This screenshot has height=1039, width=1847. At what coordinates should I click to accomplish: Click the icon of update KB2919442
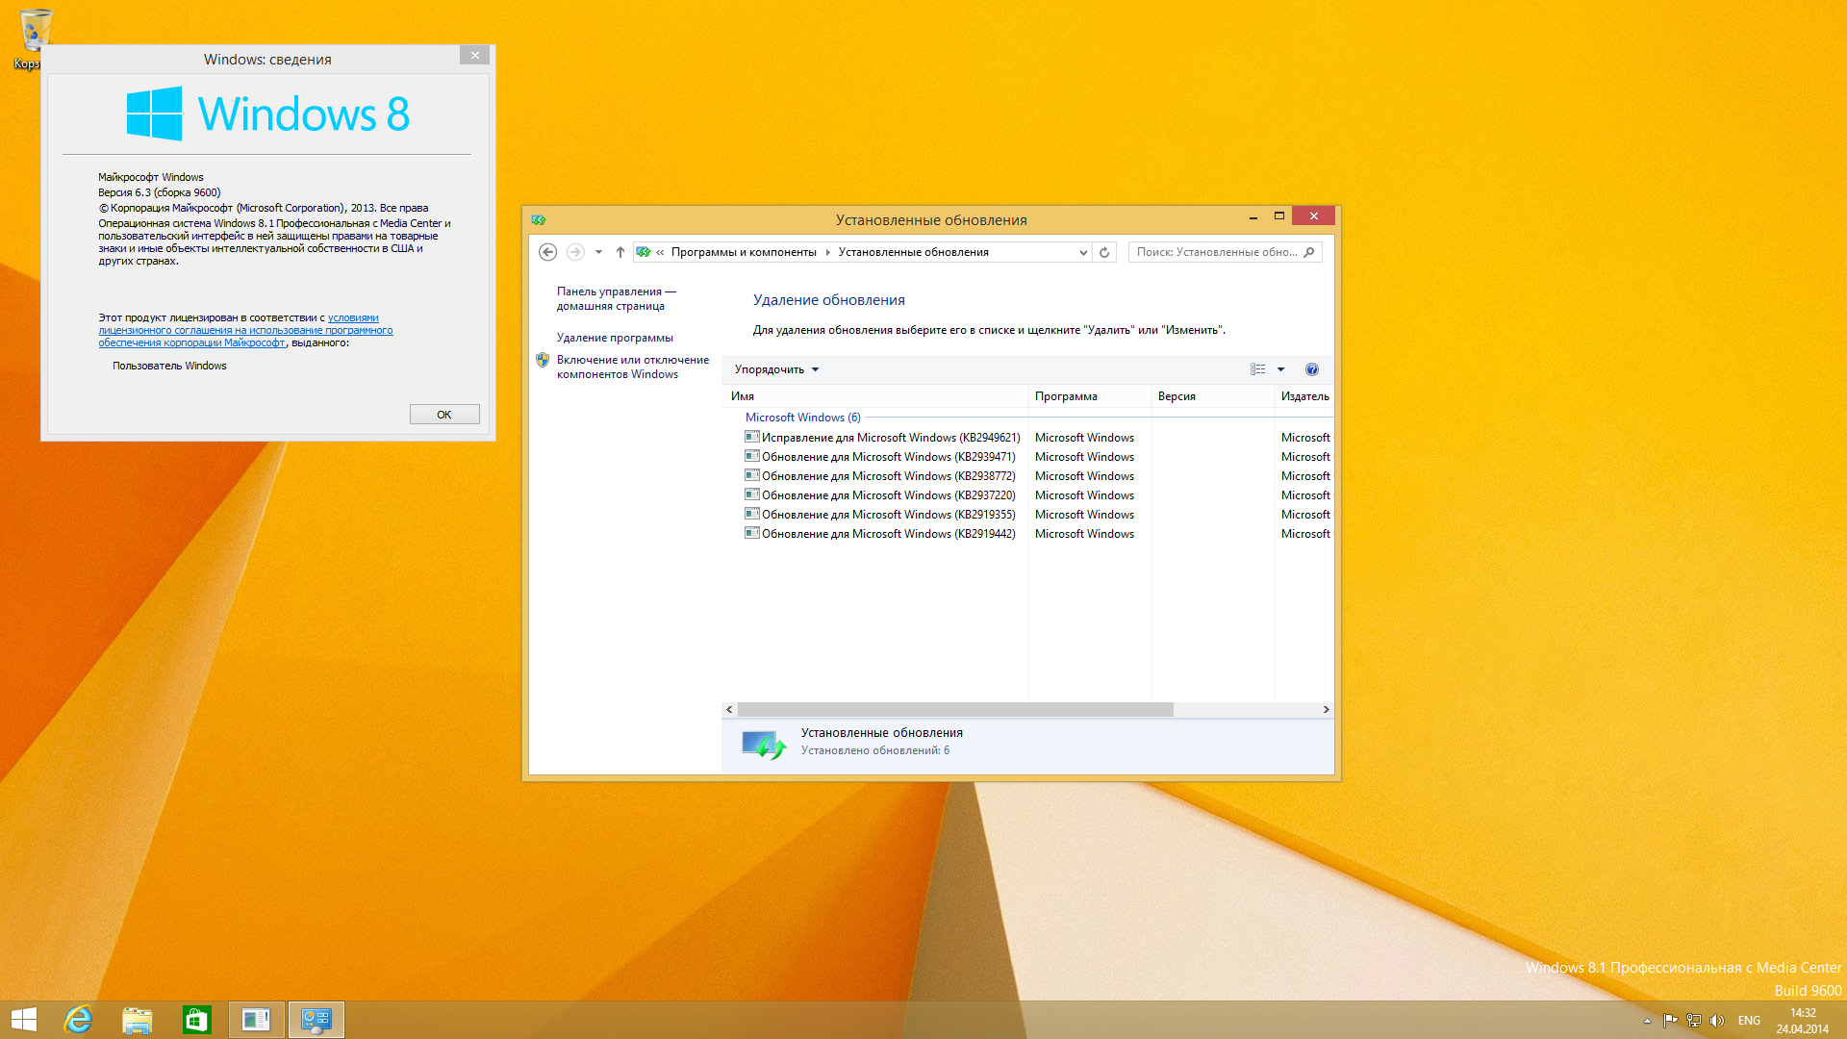click(x=751, y=533)
